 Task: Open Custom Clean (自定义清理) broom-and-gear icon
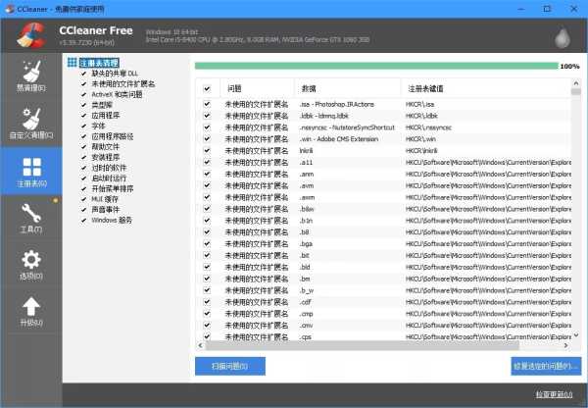pyautogui.click(x=31, y=119)
